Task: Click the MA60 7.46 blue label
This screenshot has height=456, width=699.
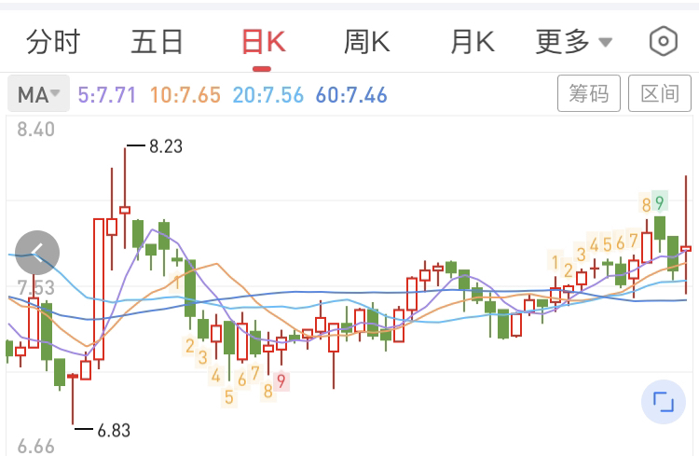Action: 351,95
